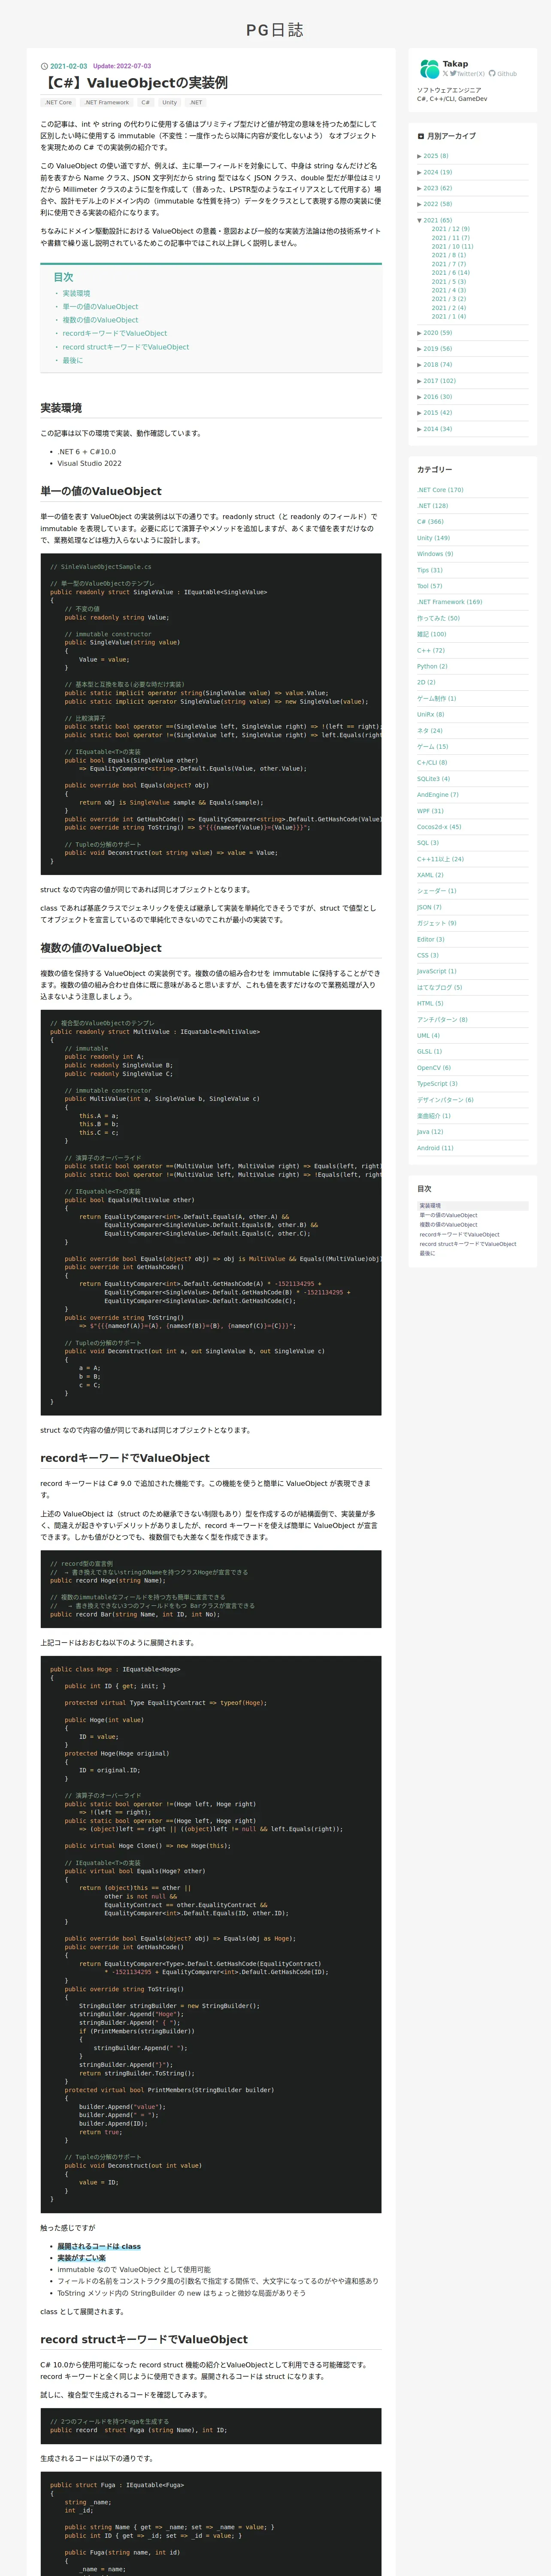This screenshot has width=551, height=2576.
Task: Open the X logo icon in profile
Action: [445, 73]
